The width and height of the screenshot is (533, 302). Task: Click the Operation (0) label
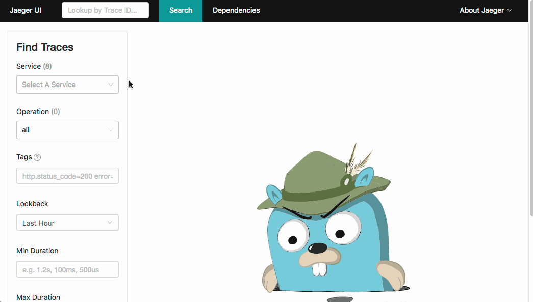[x=38, y=112]
